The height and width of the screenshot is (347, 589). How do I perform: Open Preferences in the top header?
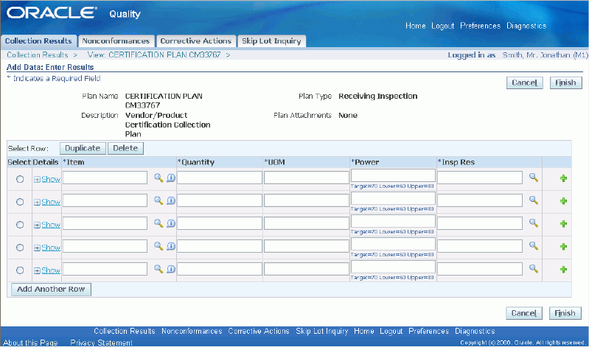[x=481, y=26]
